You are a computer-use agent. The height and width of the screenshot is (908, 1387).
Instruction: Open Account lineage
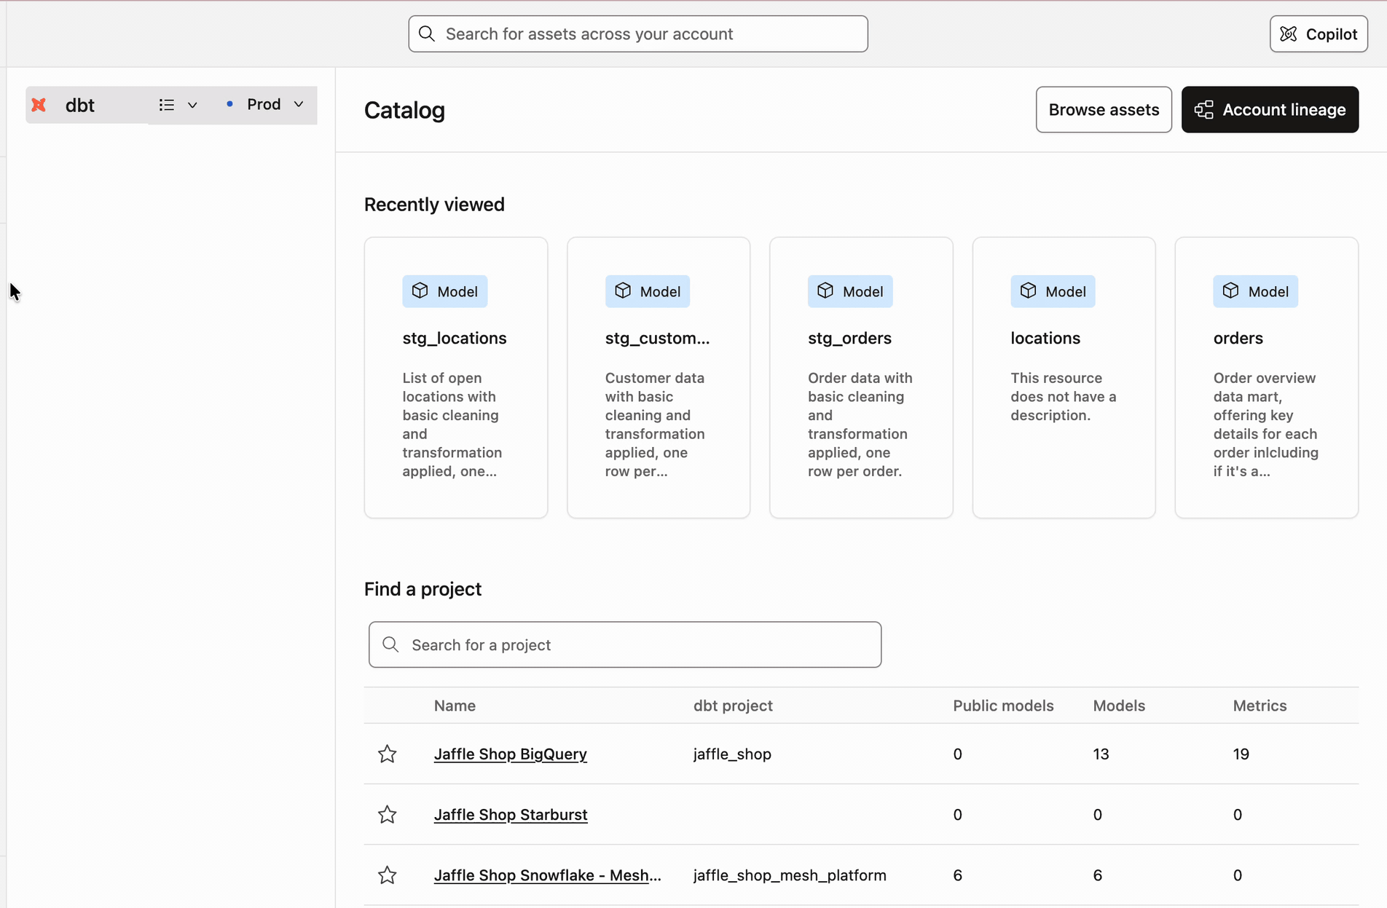pyautogui.click(x=1270, y=110)
